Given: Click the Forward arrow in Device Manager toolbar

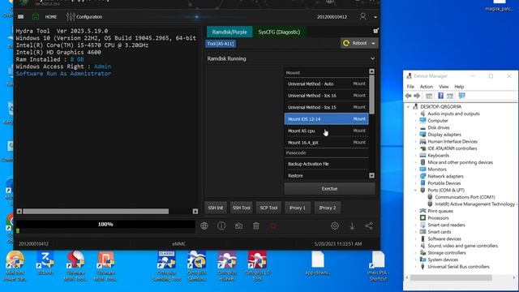Looking at the screenshot, I should [417, 96].
